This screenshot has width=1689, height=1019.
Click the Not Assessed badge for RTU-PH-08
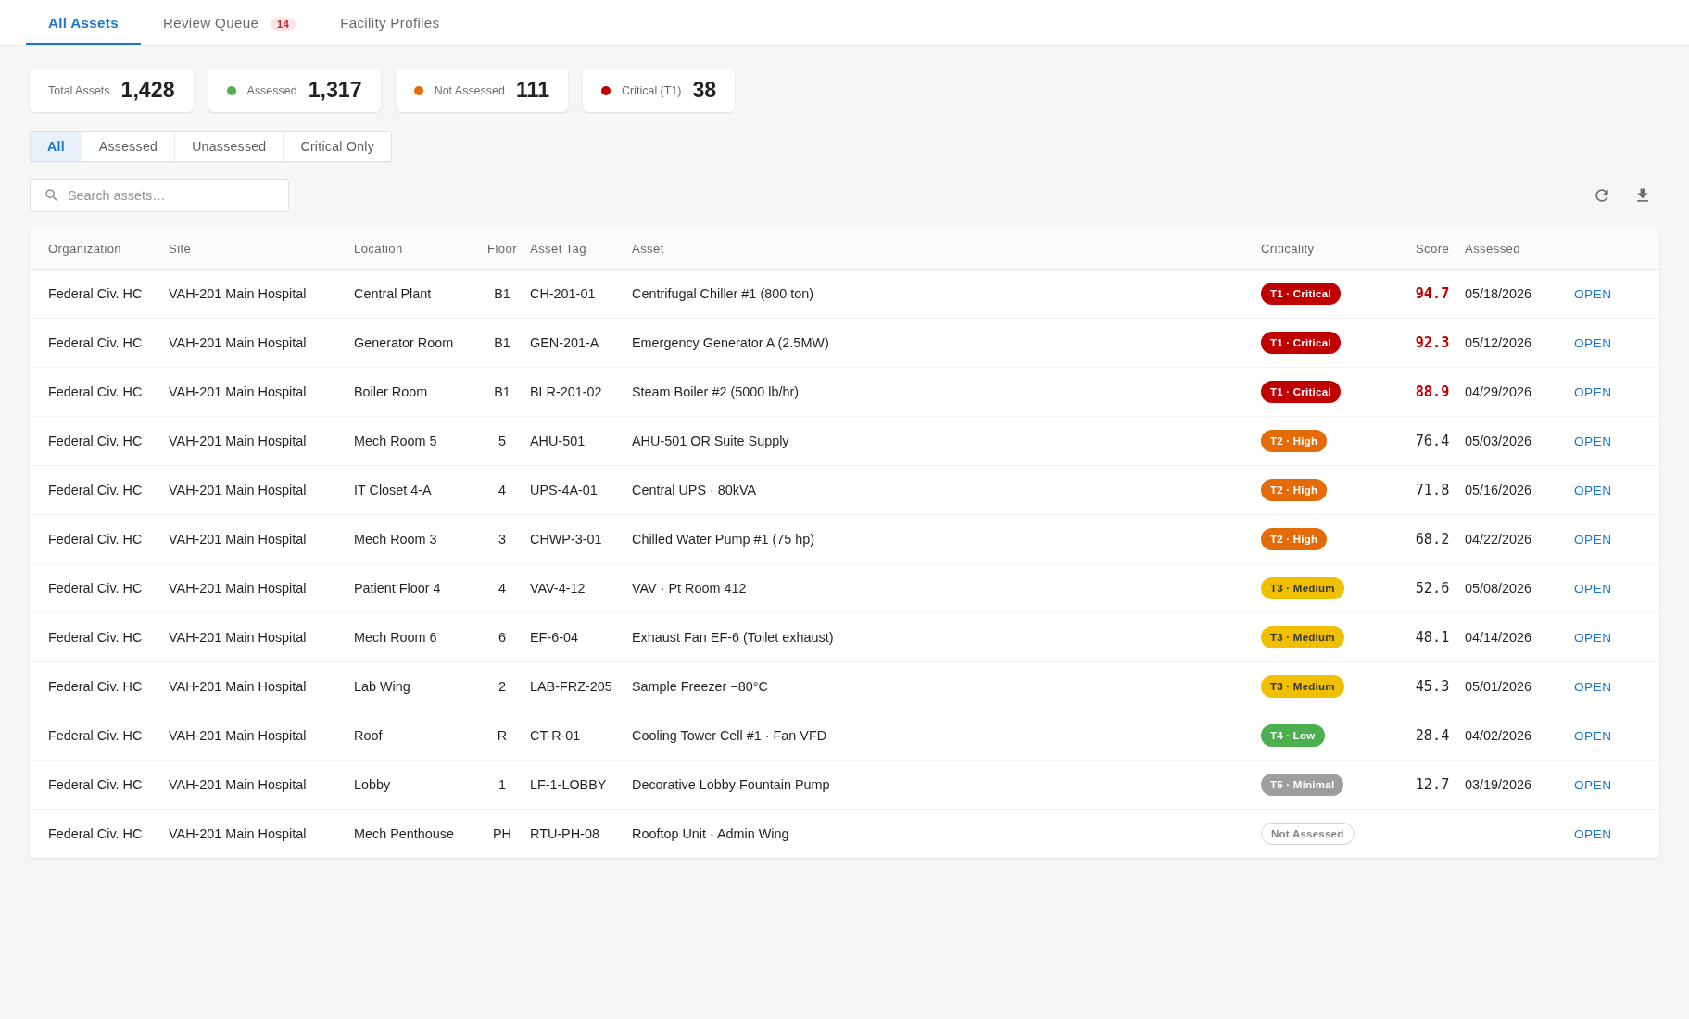[1307, 834]
